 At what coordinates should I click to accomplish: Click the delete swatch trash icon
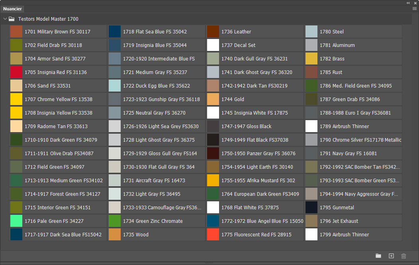(403, 256)
